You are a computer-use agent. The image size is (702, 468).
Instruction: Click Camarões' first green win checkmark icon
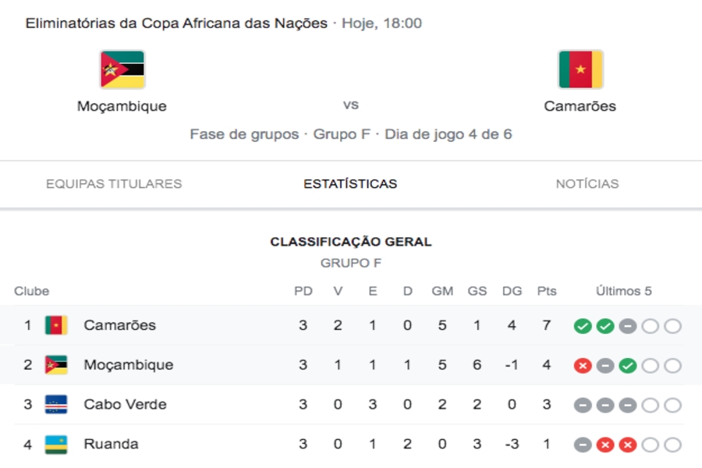pyautogui.click(x=583, y=326)
